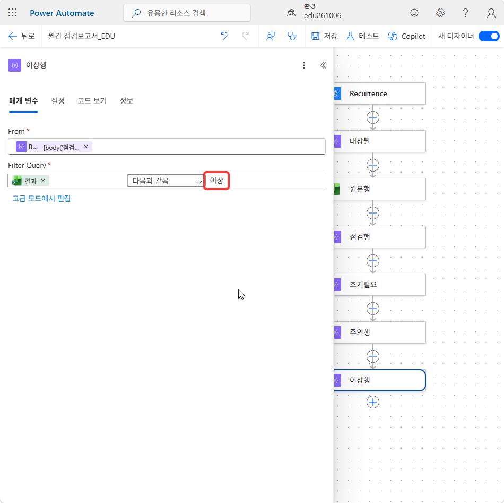The height and width of the screenshot is (503, 504).
Task: Insert step between 주의행 and 이상행
Action: (373, 356)
